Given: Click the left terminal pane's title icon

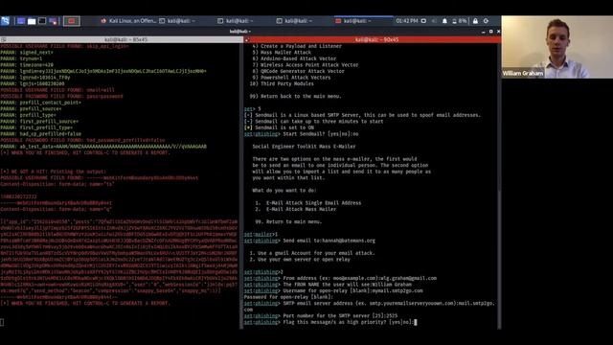Looking at the screenshot, I should click(x=3, y=39).
